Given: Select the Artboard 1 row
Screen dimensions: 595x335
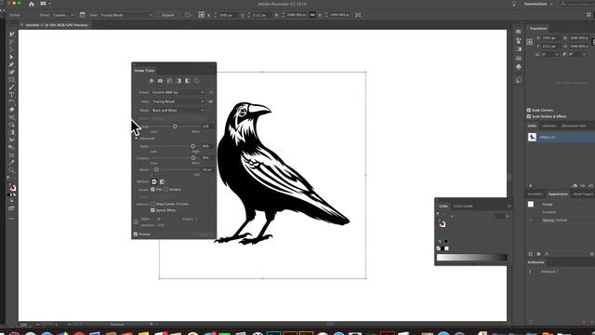Looking at the screenshot, I should [561, 272].
